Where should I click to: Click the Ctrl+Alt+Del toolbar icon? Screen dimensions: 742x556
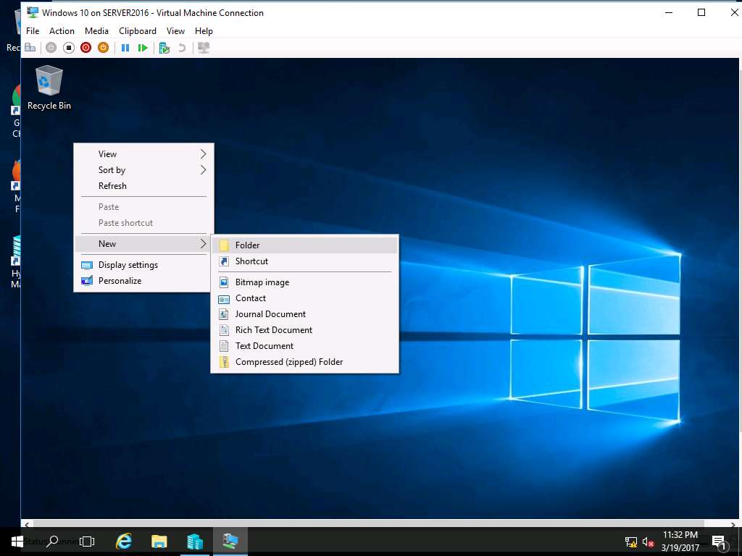point(30,47)
